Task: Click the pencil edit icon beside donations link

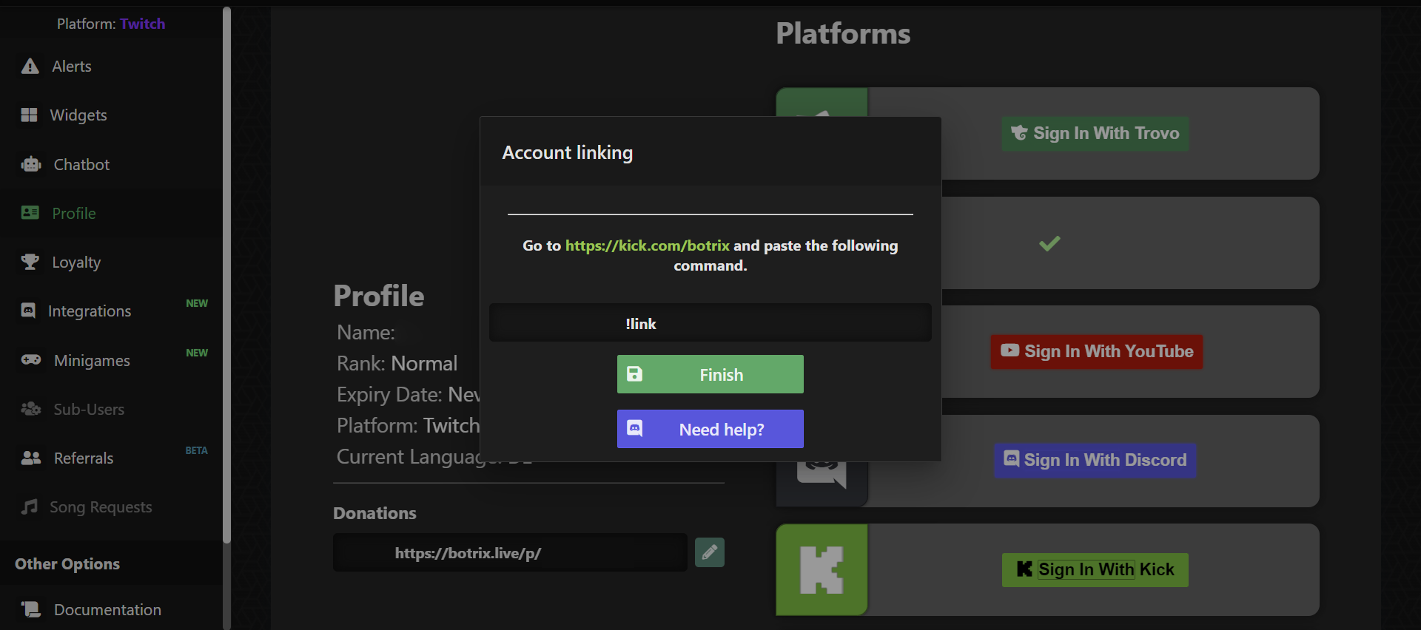Action: pyautogui.click(x=709, y=552)
